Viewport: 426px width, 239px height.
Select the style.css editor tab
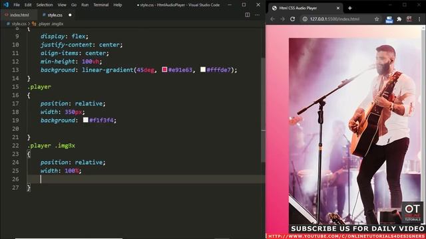point(55,15)
